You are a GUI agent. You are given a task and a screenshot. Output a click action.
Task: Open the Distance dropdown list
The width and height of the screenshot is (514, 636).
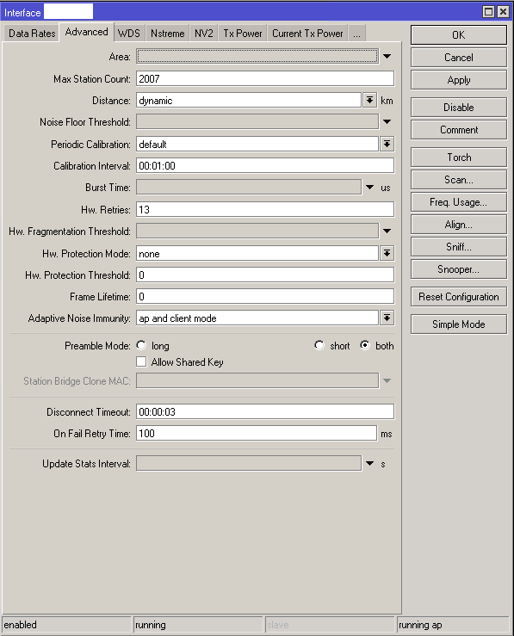click(369, 100)
